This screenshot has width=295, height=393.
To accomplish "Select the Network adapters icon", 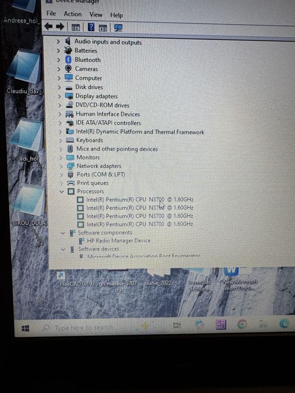I will coord(70,166).
